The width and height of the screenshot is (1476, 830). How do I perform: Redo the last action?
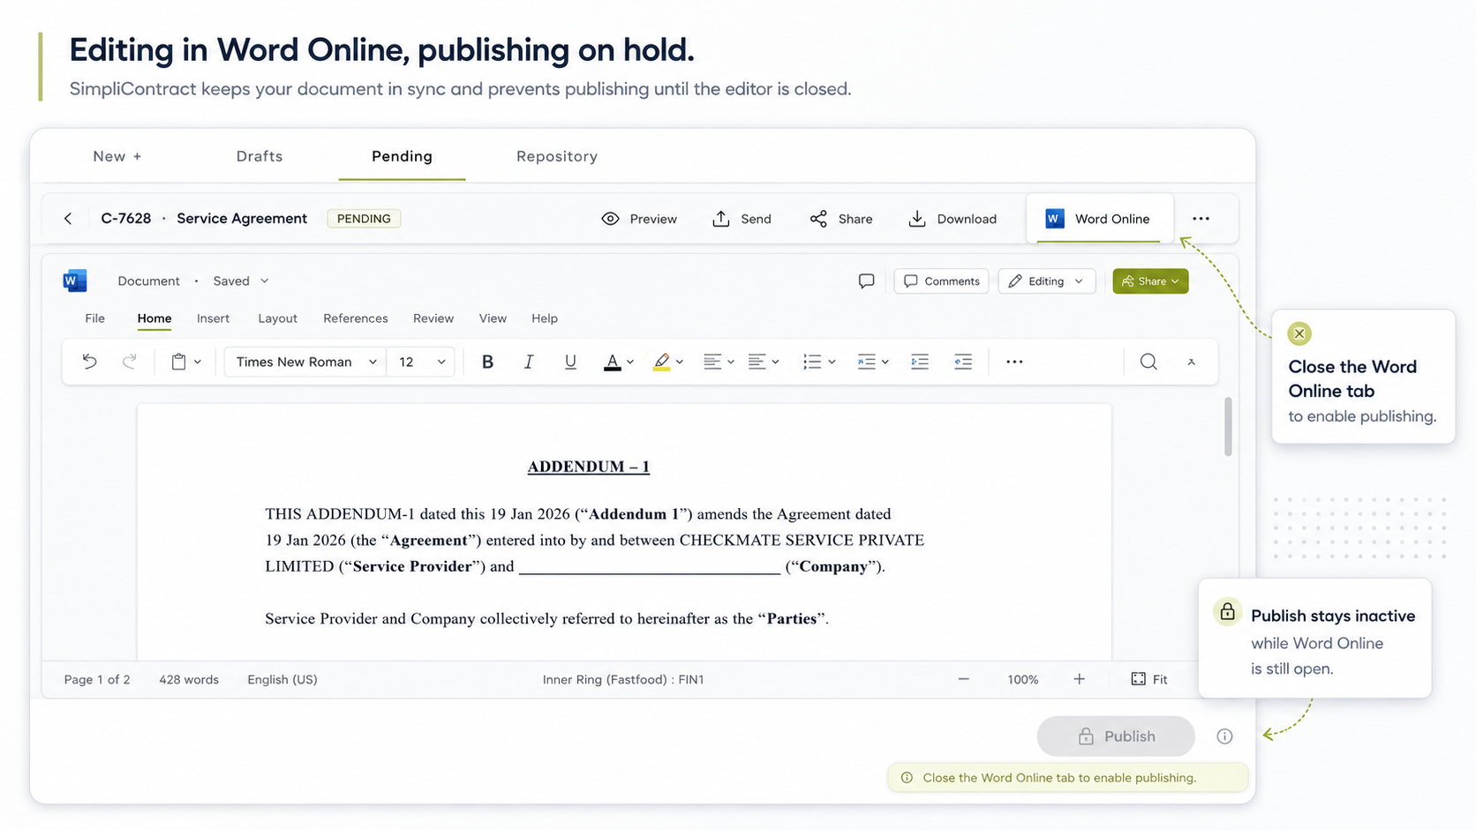point(130,361)
